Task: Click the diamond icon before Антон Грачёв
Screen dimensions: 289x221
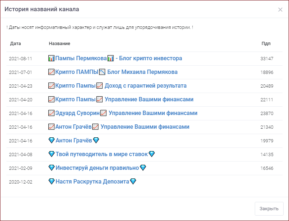Action: (x=51, y=140)
